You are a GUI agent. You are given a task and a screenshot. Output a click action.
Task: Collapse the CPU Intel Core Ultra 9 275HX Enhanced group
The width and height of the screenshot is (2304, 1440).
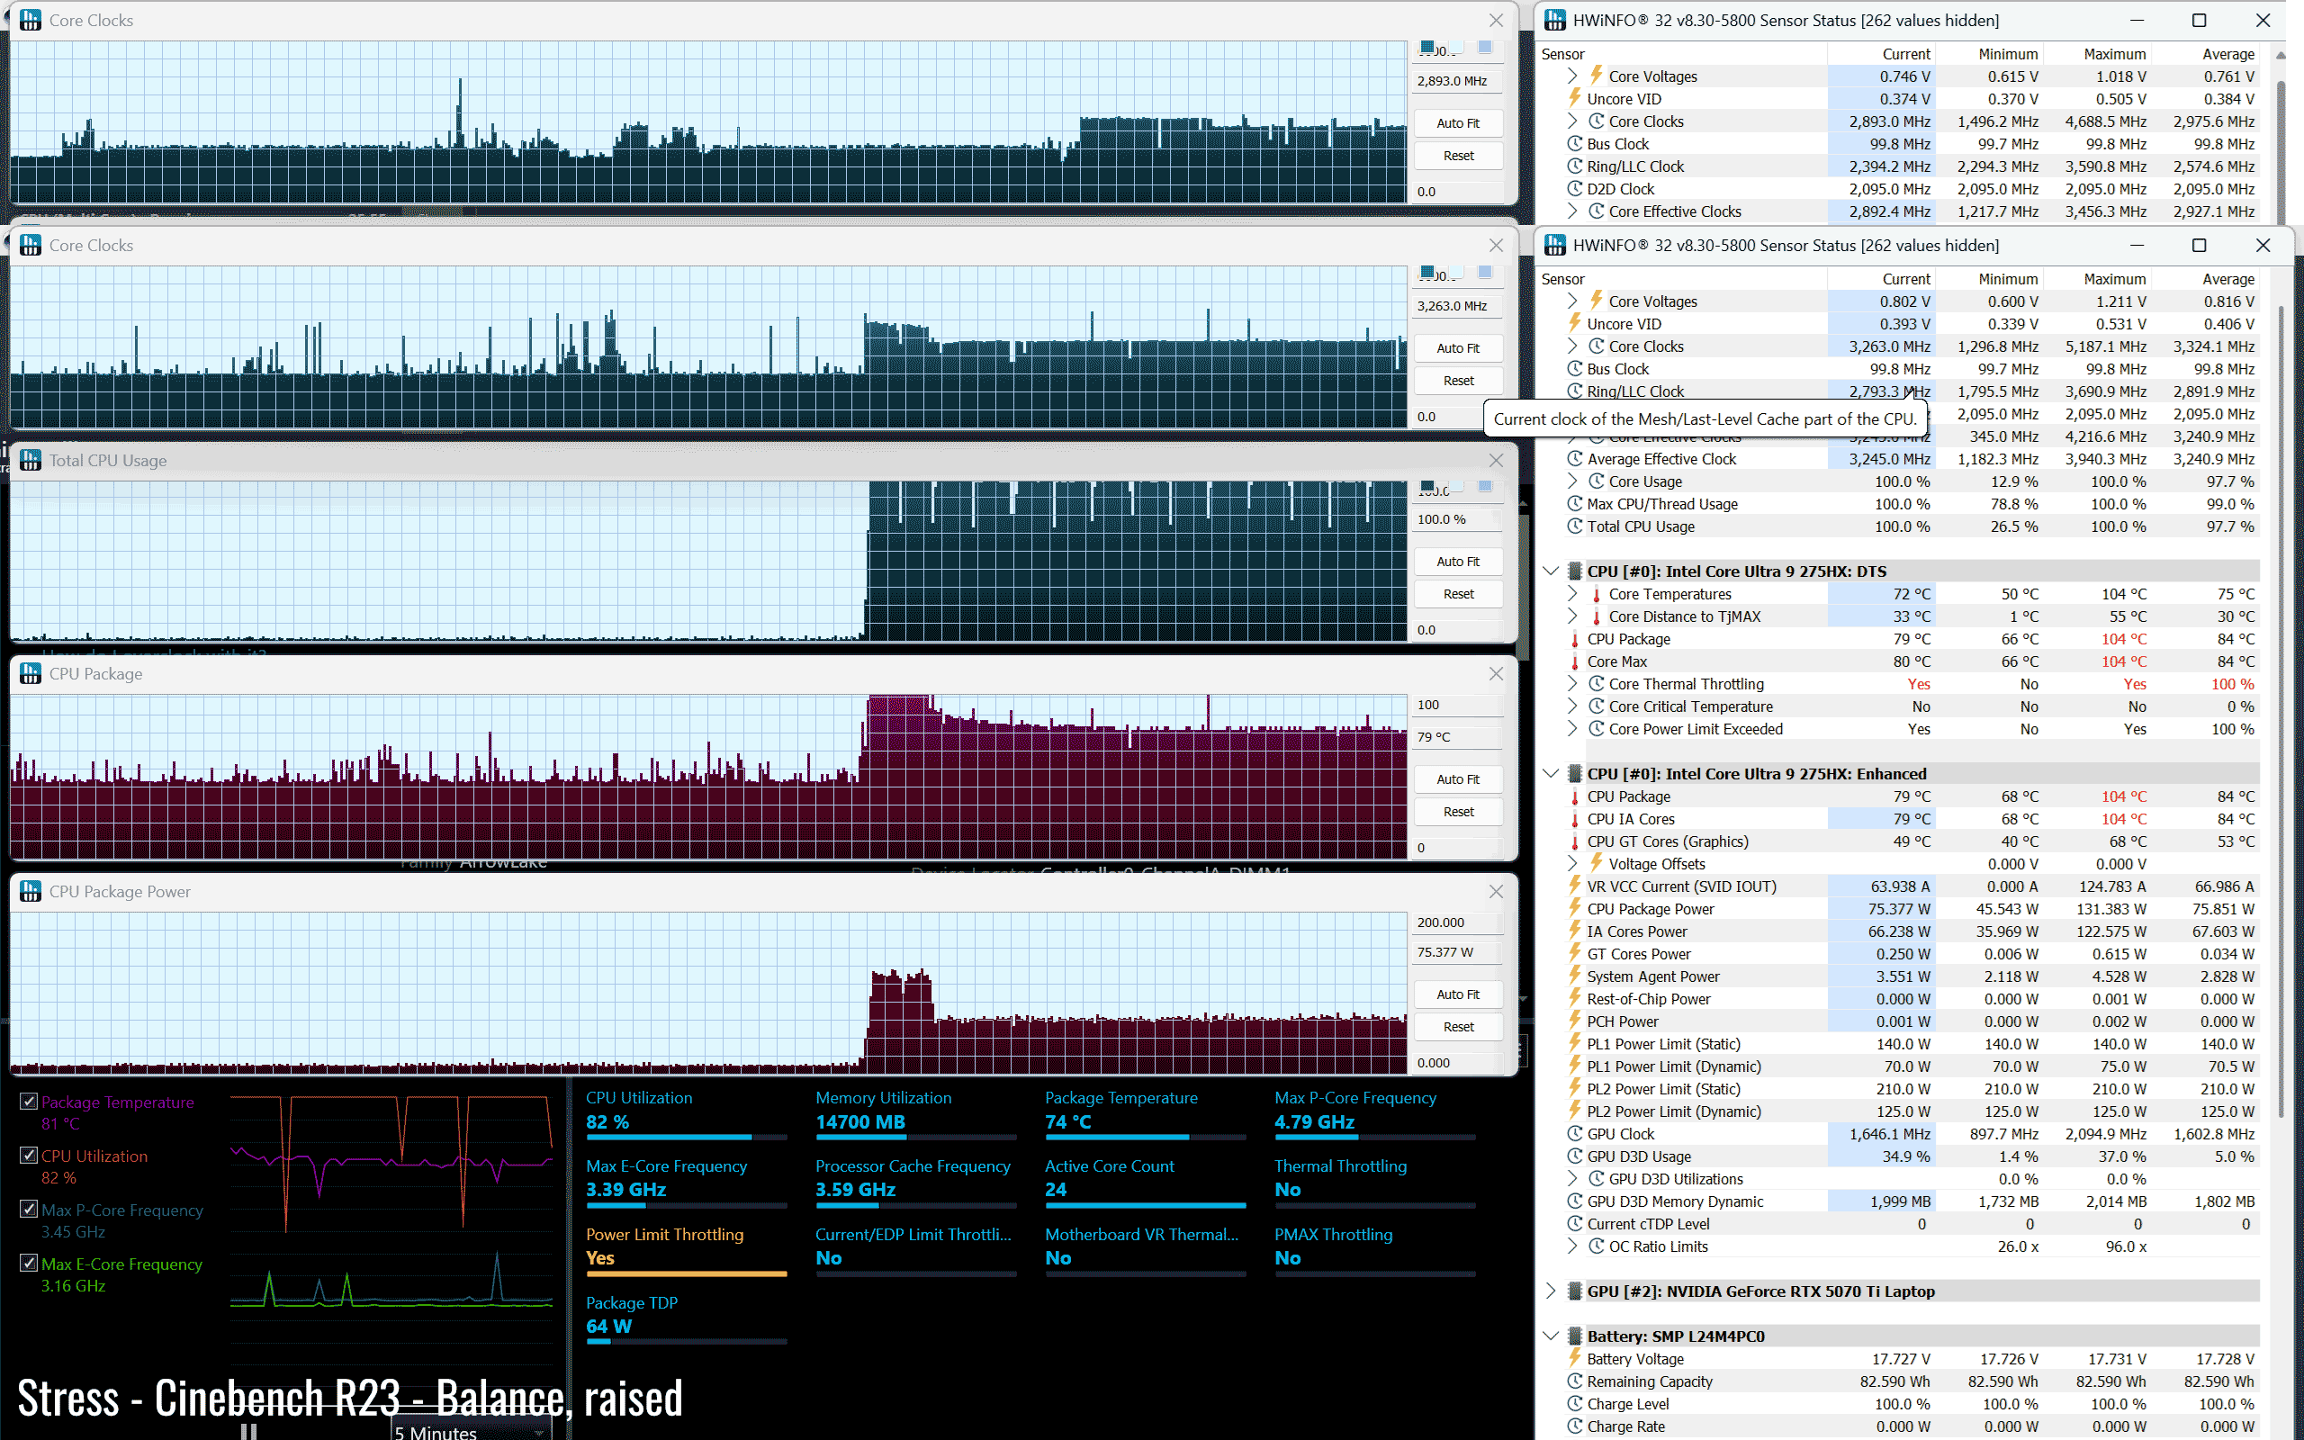1551,773
